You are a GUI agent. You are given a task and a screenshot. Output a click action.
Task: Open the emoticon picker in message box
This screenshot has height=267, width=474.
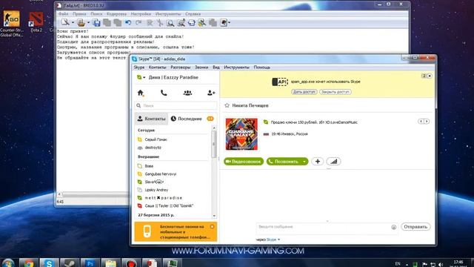tap(393, 227)
